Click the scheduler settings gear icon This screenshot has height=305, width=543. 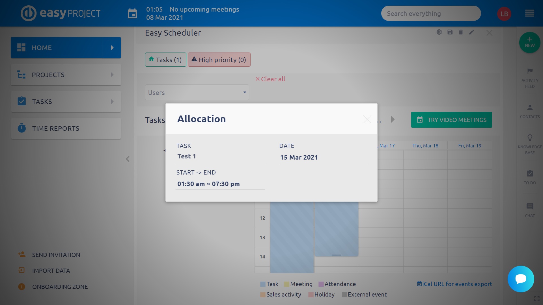tap(439, 32)
